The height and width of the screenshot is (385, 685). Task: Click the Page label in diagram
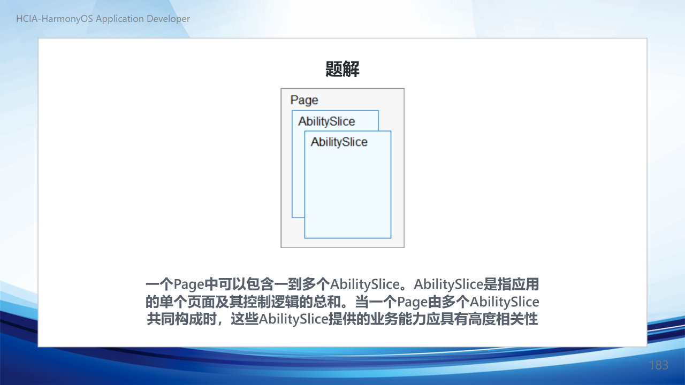pos(304,101)
